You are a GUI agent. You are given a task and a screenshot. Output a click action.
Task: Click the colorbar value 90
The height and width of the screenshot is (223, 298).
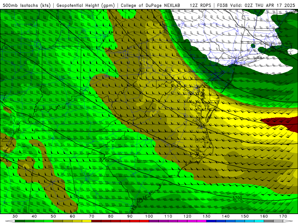(x=130, y=216)
